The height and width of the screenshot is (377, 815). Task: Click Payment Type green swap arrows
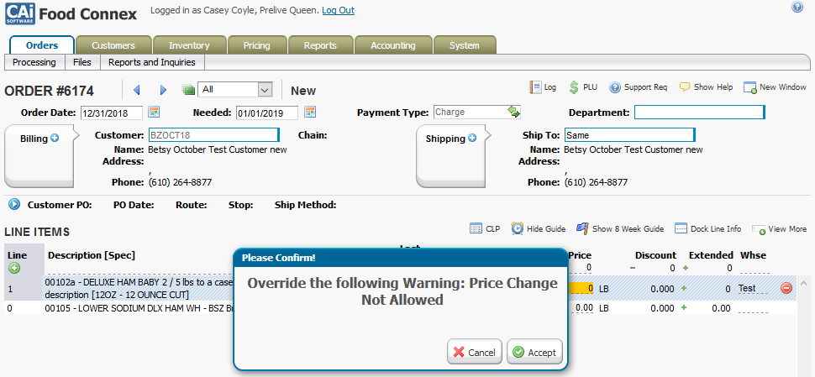pos(513,112)
